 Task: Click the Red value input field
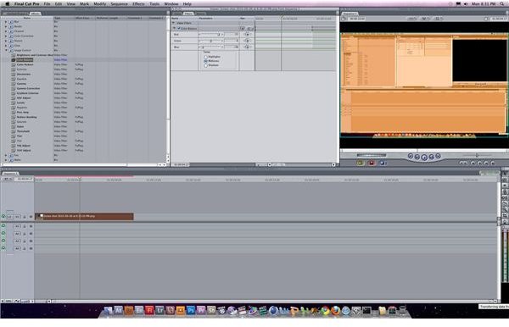tap(232, 35)
